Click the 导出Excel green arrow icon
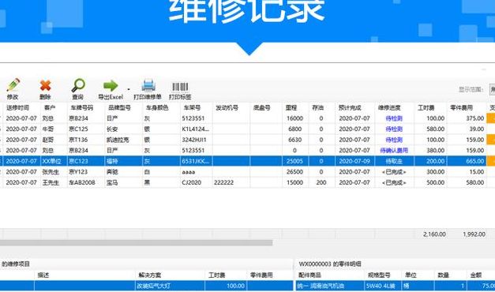 (111, 85)
